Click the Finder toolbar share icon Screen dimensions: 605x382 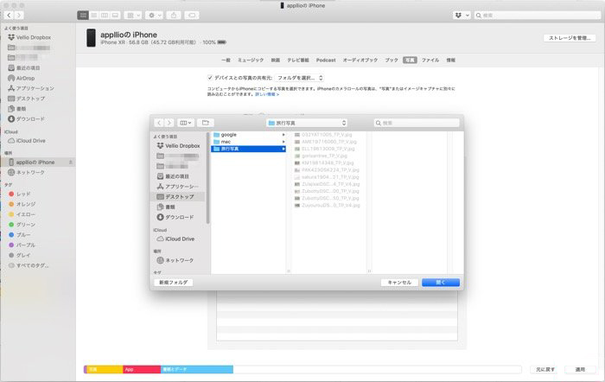click(174, 15)
